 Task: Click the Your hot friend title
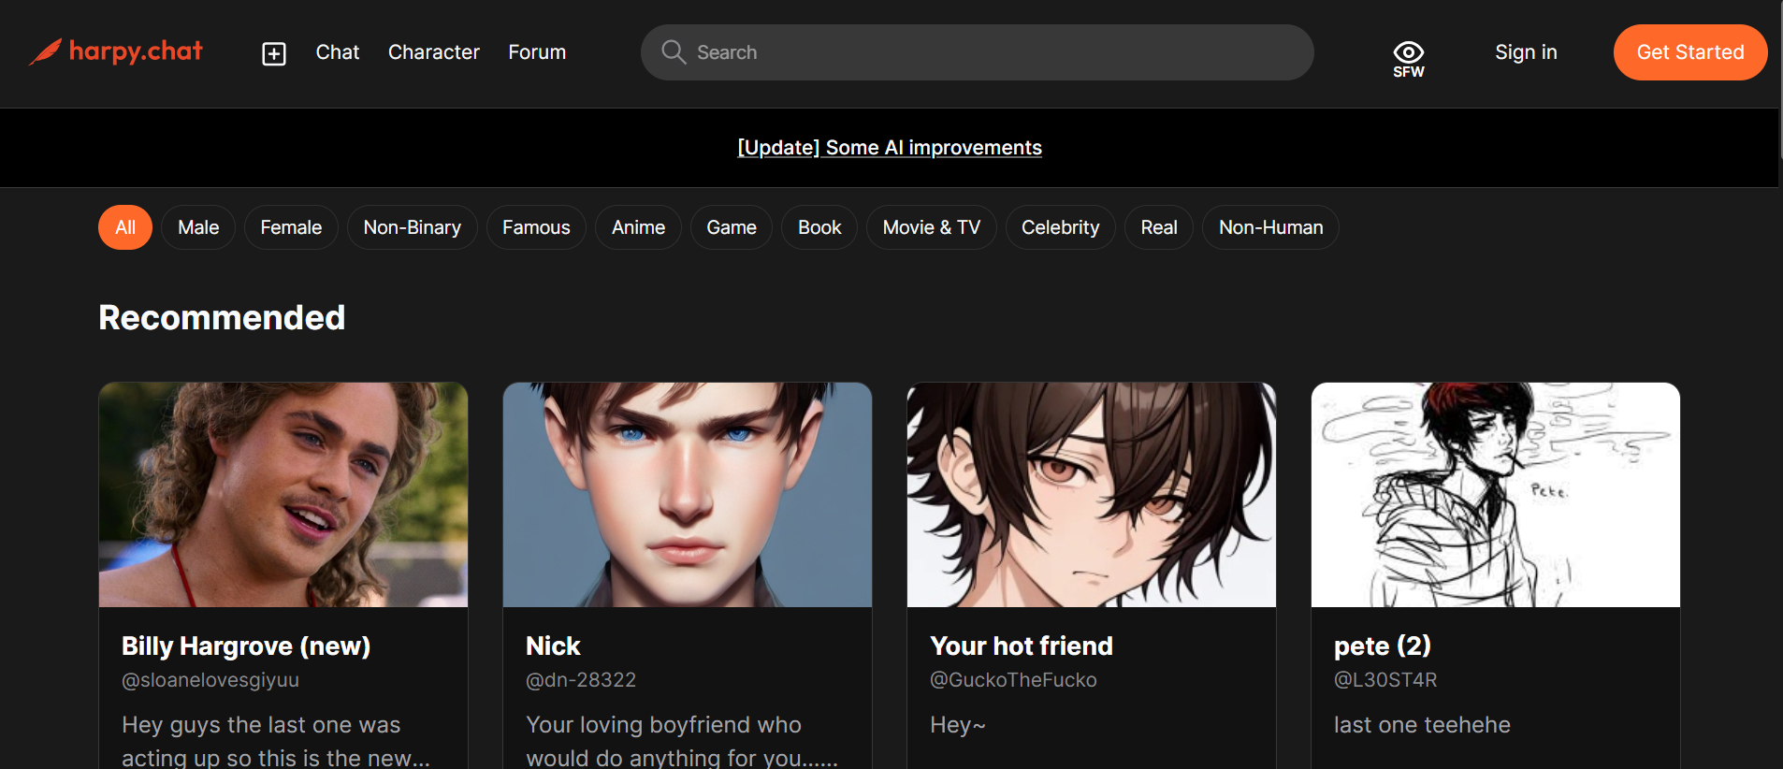pyautogui.click(x=1022, y=646)
